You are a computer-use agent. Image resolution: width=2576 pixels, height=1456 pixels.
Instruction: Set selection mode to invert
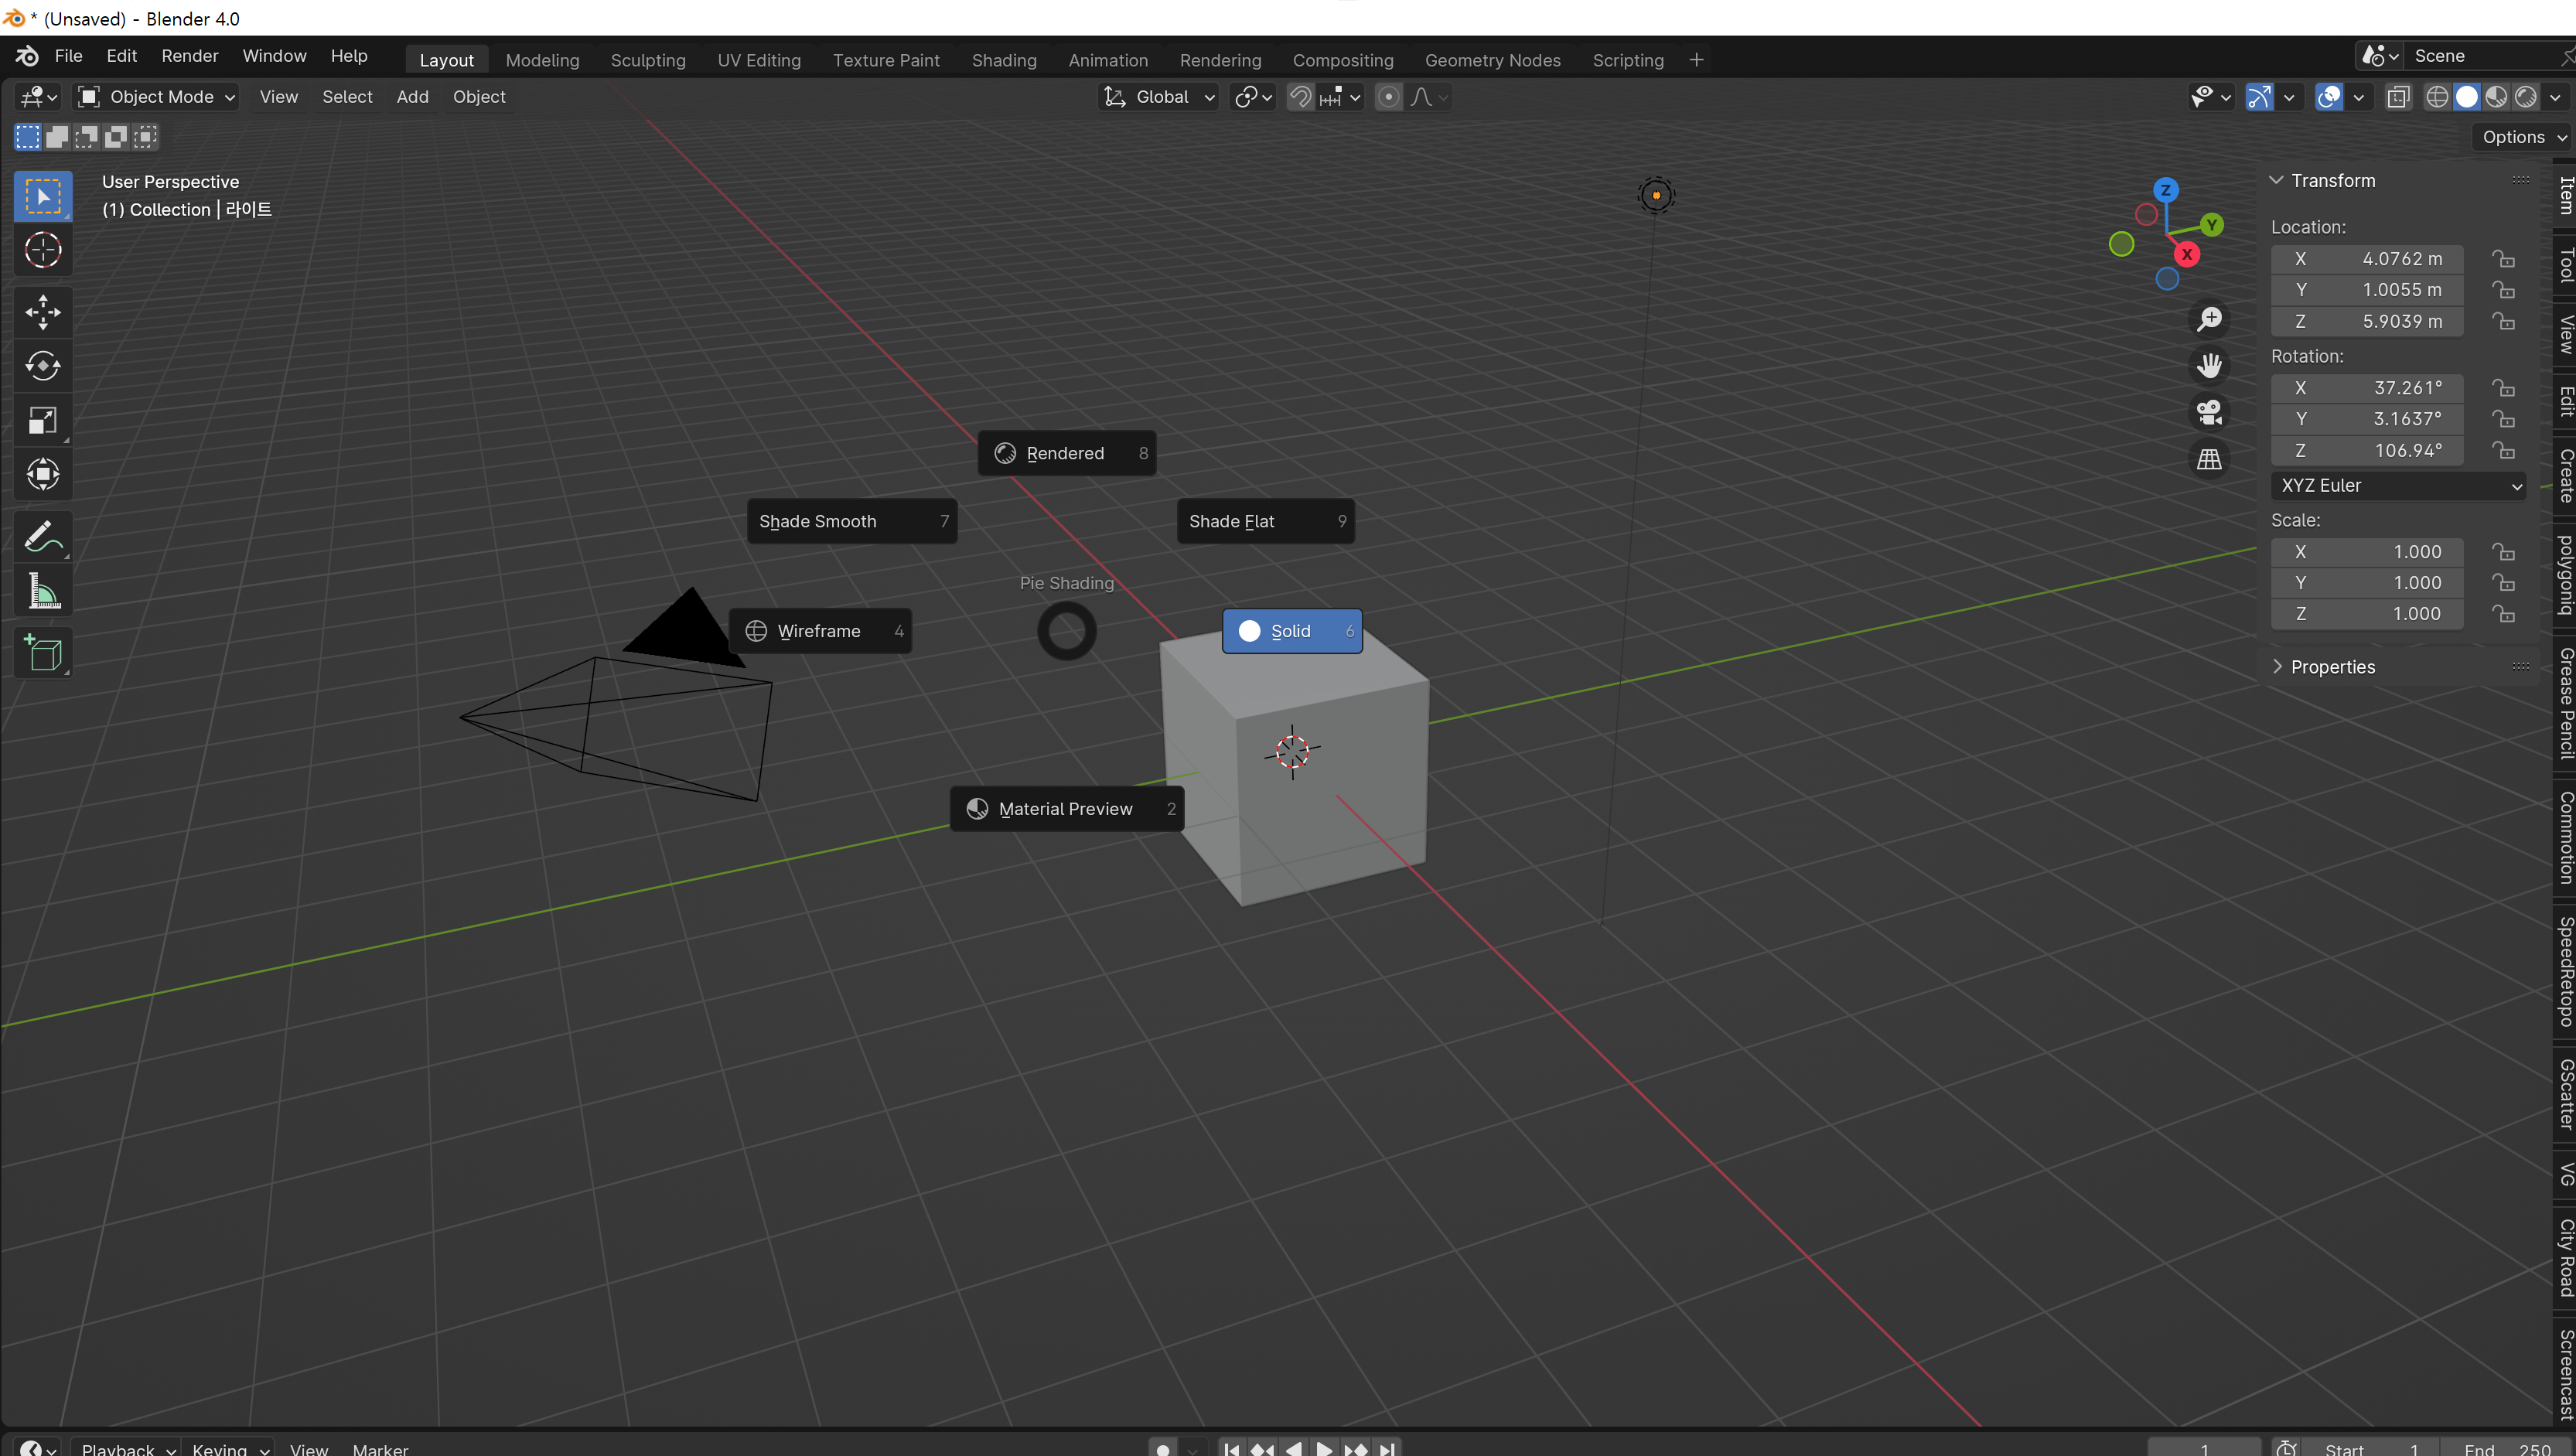pyautogui.click(x=116, y=137)
